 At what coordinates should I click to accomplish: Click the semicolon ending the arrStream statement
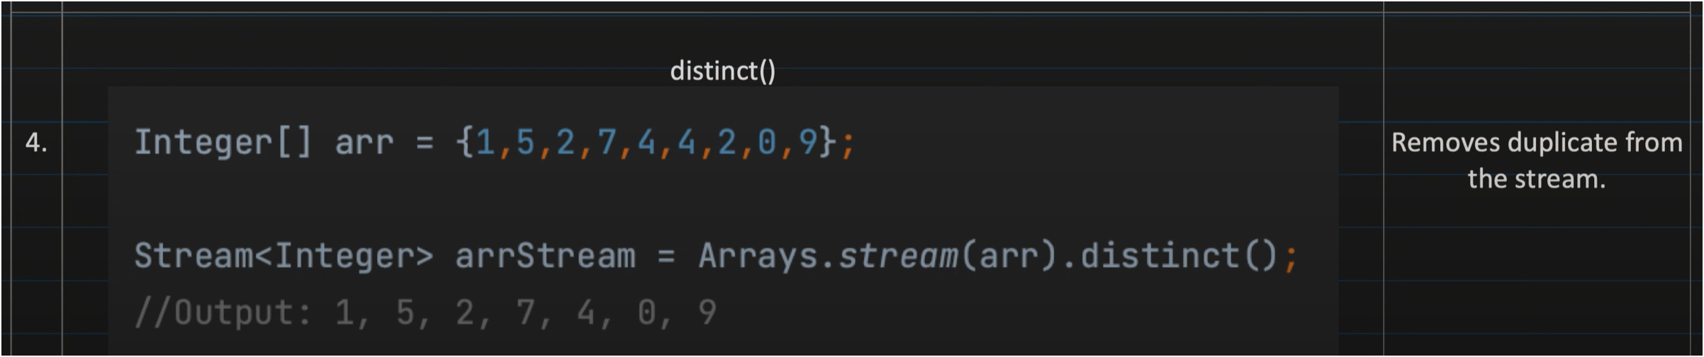coord(1290,256)
